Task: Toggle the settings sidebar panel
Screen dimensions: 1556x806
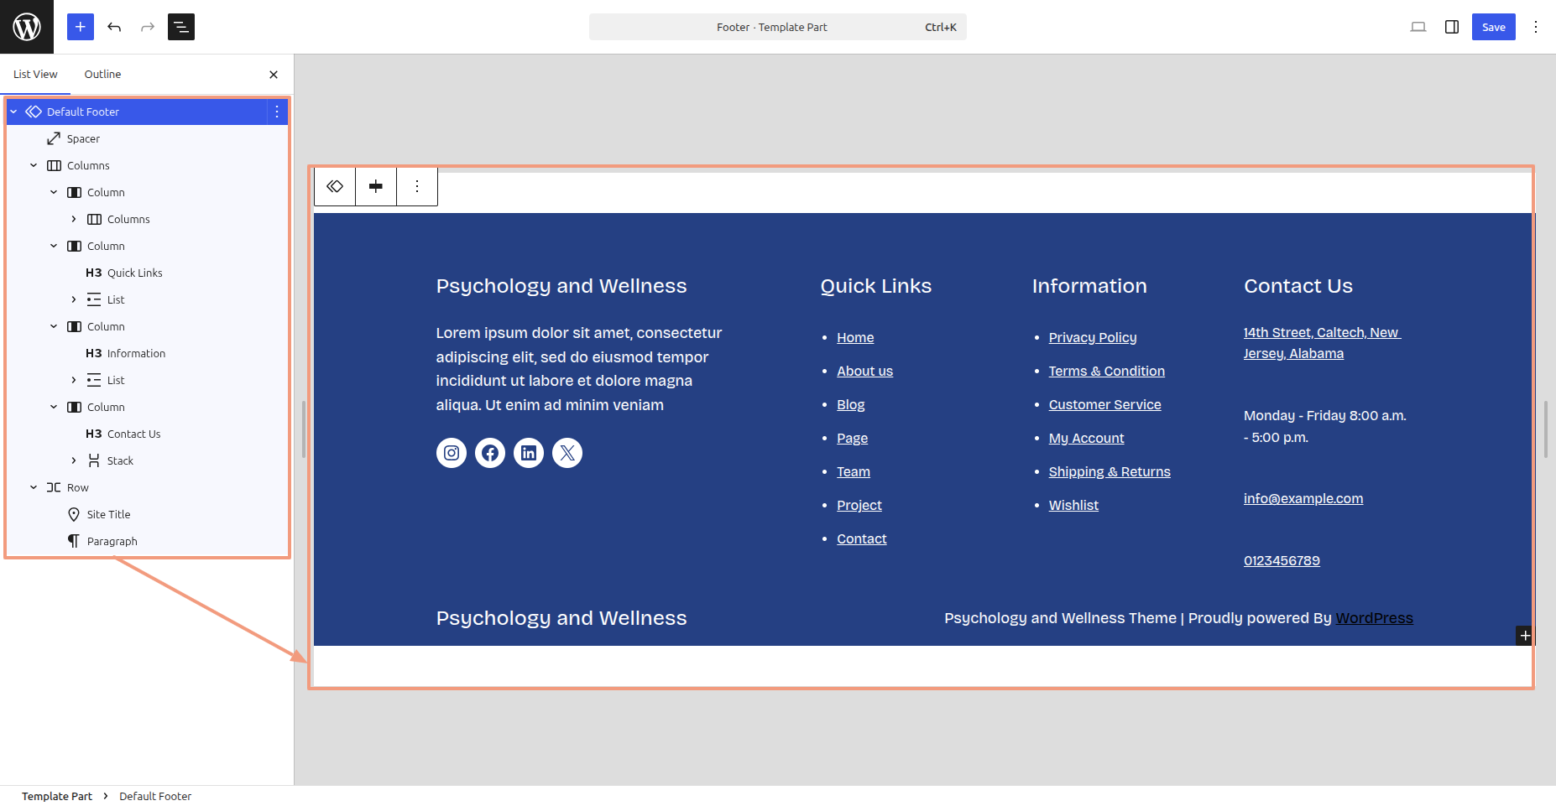Action: click(1452, 27)
